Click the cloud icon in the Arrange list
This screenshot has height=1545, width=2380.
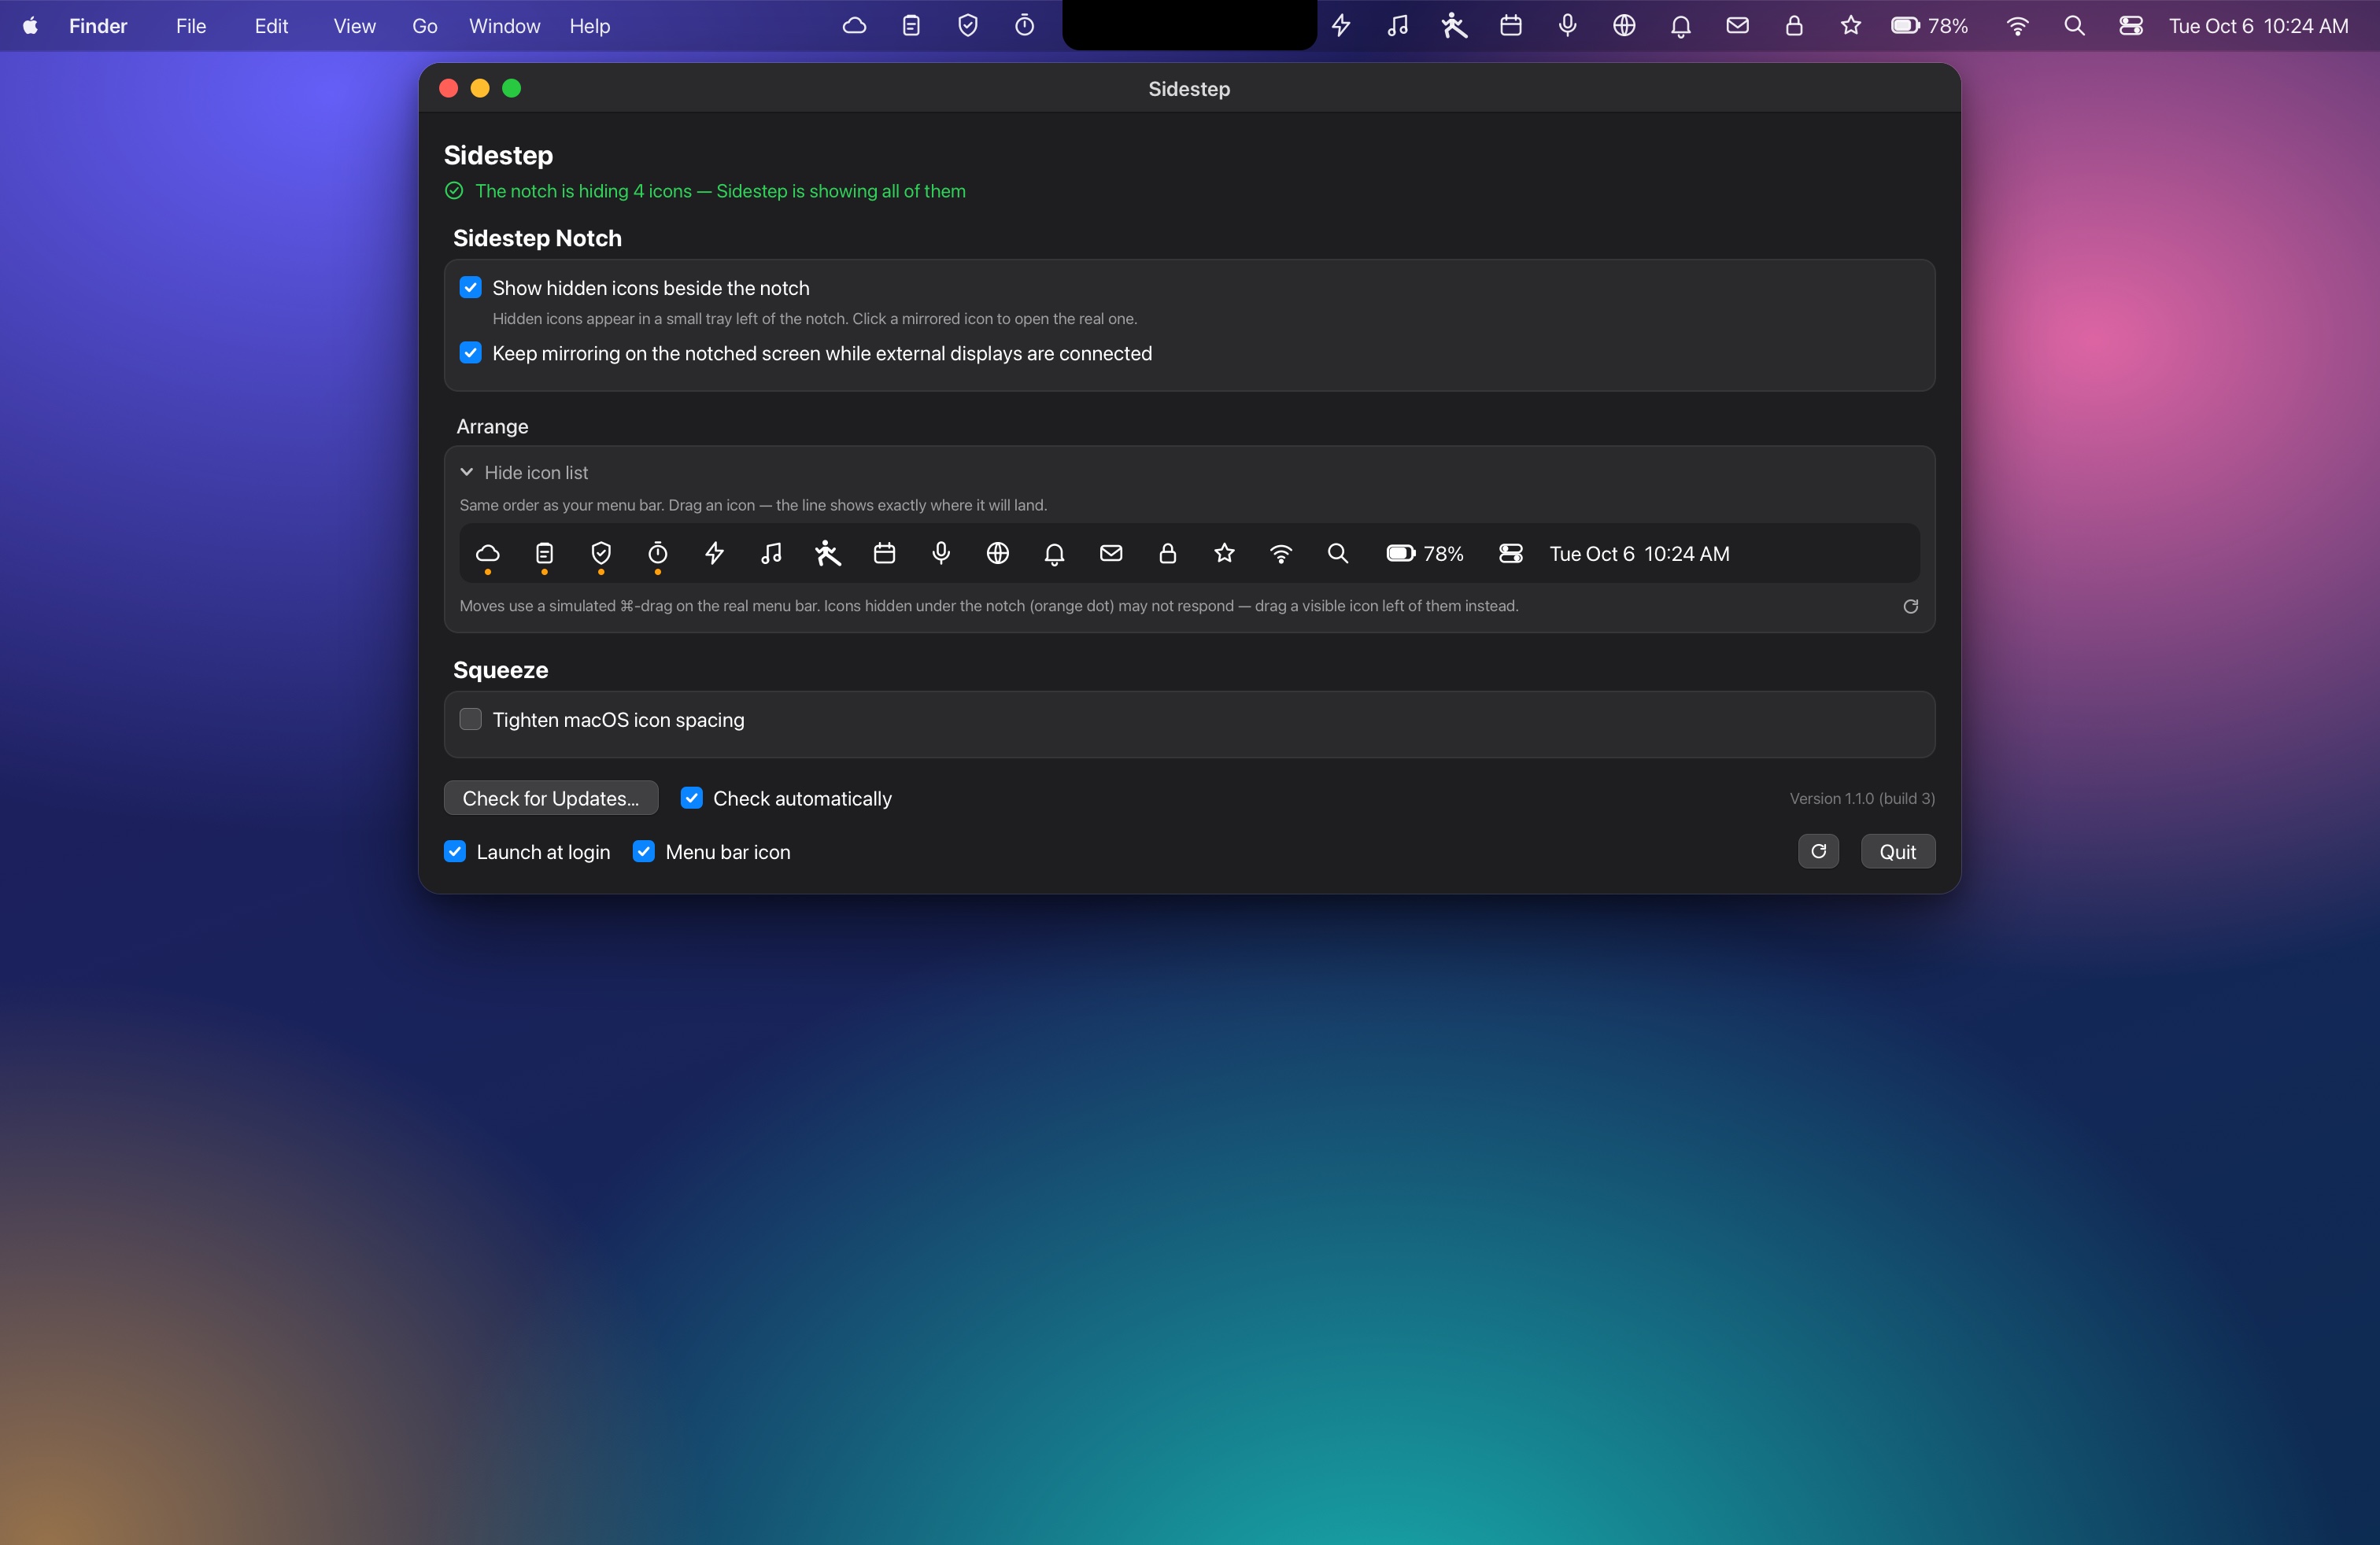[487, 554]
